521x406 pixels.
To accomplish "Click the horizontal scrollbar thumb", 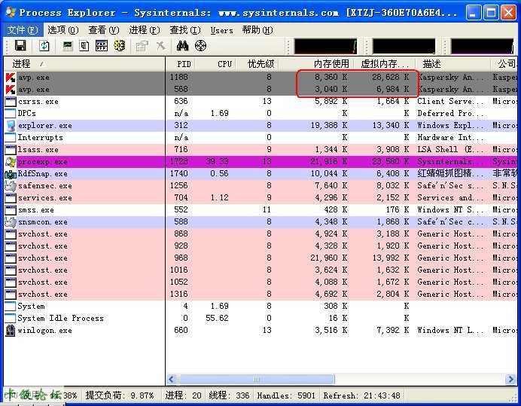I will (x=257, y=379).
